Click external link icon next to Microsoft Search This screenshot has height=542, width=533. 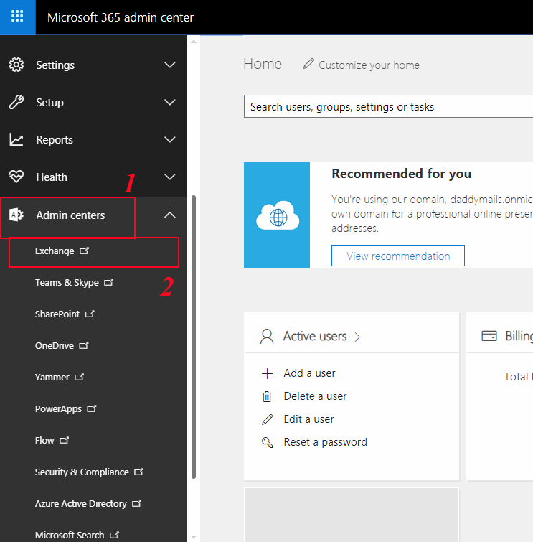[x=114, y=535]
